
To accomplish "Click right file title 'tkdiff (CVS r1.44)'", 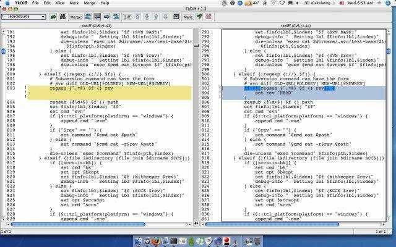I will (296, 26).
